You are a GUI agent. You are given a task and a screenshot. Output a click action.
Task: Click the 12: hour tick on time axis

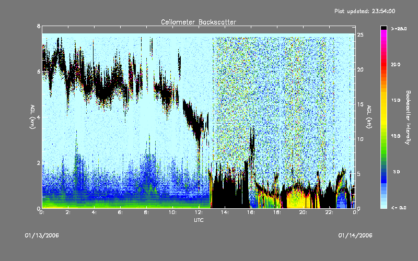[x=199, y=212]
